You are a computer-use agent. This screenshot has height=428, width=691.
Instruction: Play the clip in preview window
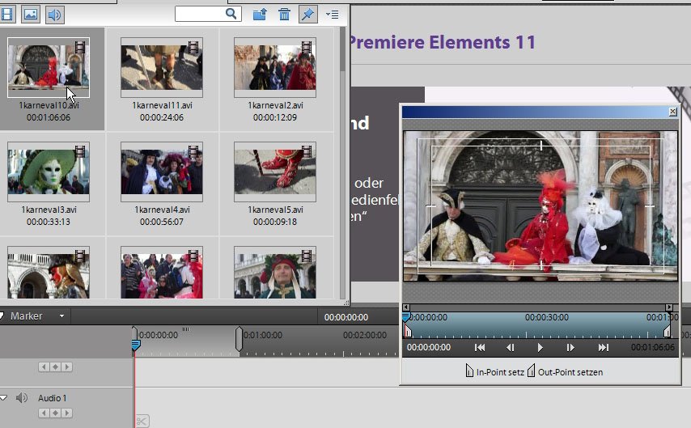[541, 348]
